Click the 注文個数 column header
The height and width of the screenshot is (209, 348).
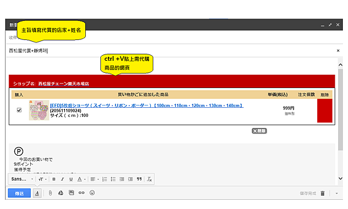pyautogui.click(x=306, y=94)
